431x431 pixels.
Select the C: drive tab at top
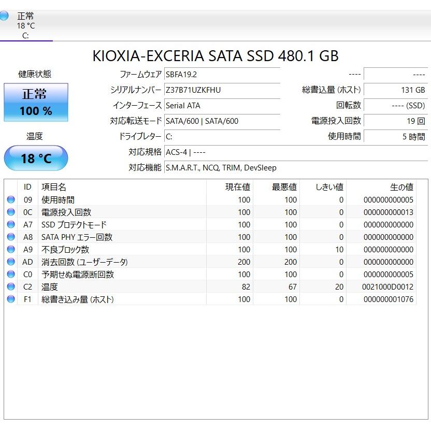click(x=25, y=25)
